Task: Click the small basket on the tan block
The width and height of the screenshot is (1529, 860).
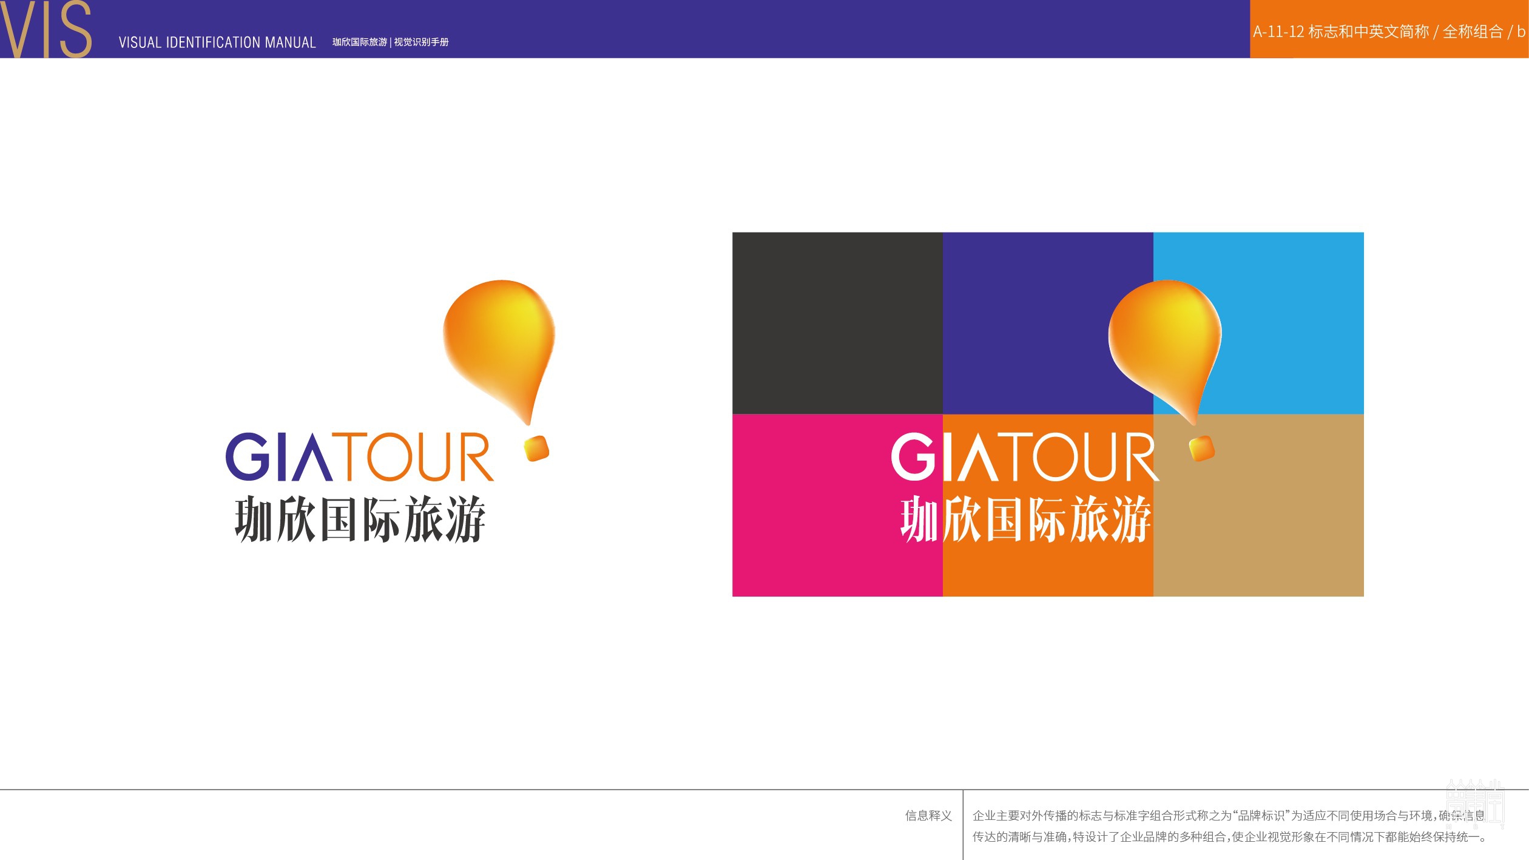Action: 1202,449
